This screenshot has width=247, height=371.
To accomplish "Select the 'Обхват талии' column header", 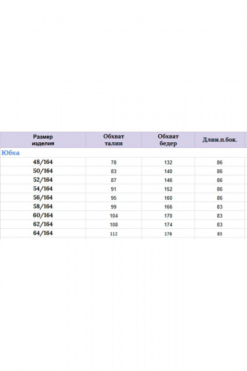I will click(x=114, y=140).
